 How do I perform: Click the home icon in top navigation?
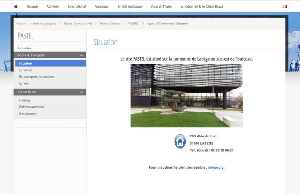(16, 6)
